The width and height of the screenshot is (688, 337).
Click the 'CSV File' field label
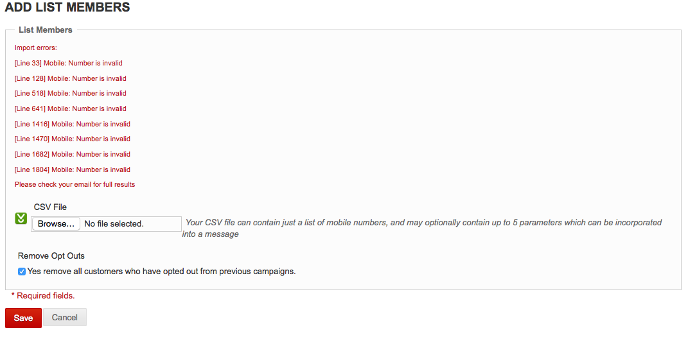[50, 207]
